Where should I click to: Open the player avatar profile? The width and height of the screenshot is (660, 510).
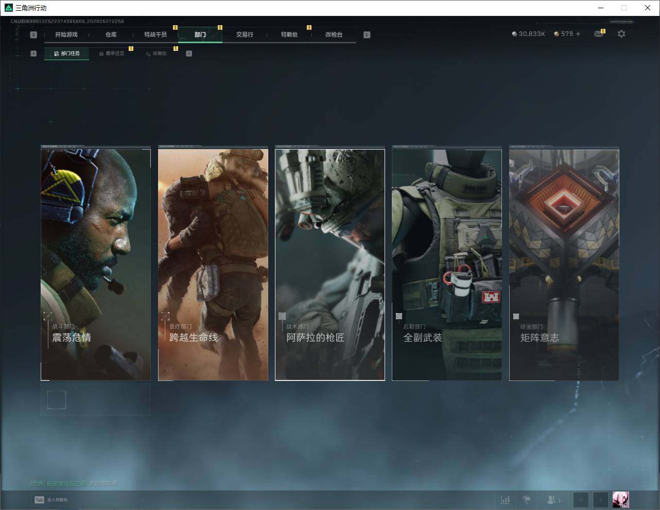[x=621, y=500]
